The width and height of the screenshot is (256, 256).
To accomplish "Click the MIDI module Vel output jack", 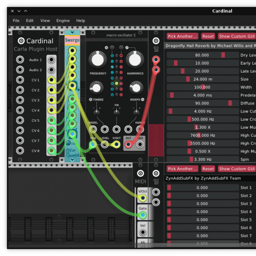I will (x=143, y=232).
